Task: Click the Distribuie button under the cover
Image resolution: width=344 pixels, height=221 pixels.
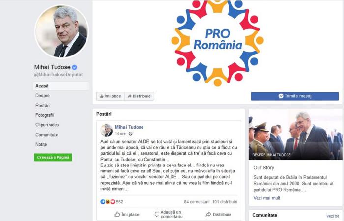Action: click(139, 96)
